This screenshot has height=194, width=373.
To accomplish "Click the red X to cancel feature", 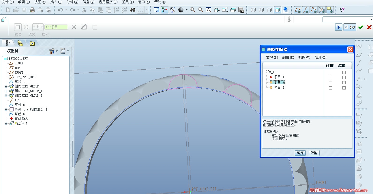I will pos(369,27).
